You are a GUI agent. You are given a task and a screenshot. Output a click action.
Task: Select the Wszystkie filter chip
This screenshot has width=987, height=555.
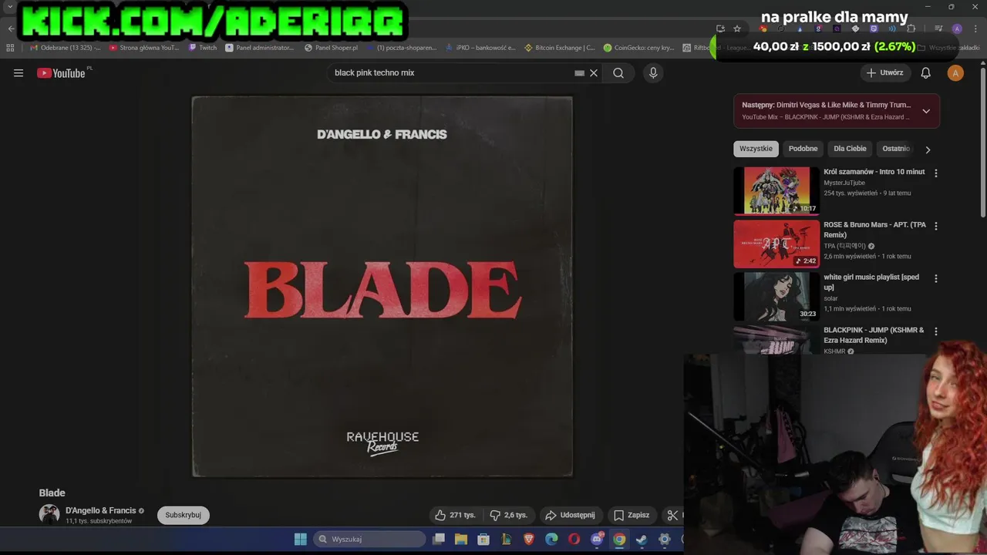(756, 149)
